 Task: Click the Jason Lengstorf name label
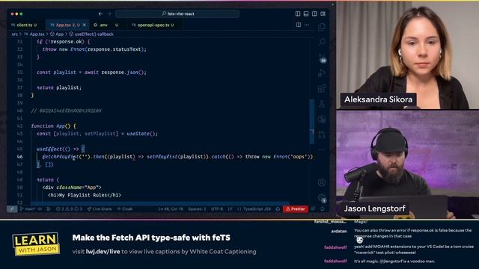tap(374, 208)
